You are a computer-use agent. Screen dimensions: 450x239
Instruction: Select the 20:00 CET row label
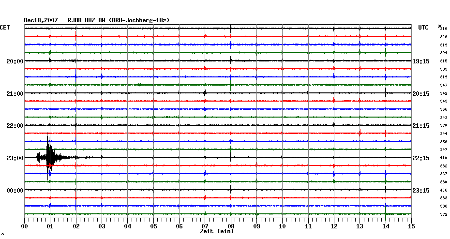[x=15, y=61]
